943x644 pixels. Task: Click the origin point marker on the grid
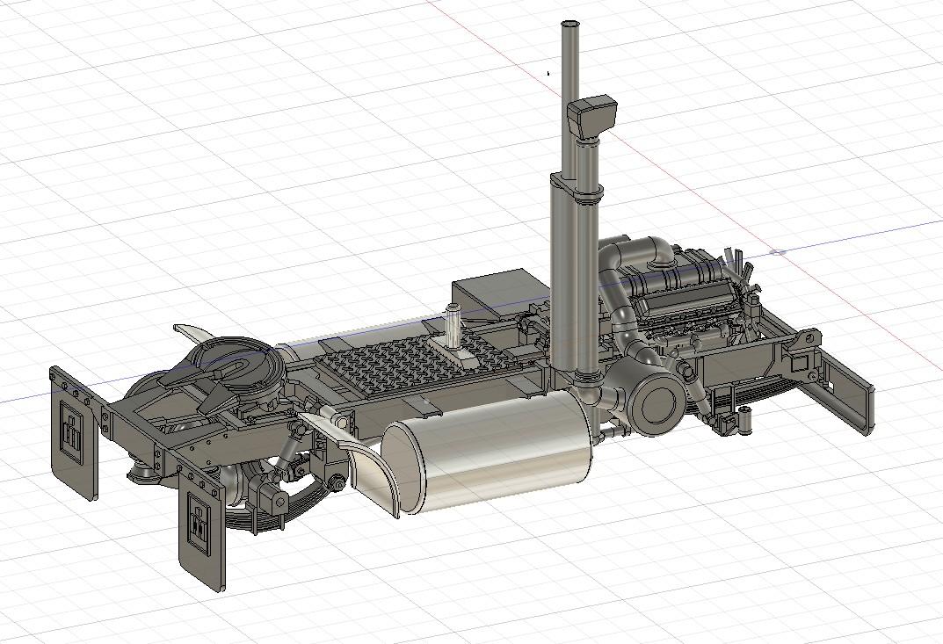(x=778, y=252)
